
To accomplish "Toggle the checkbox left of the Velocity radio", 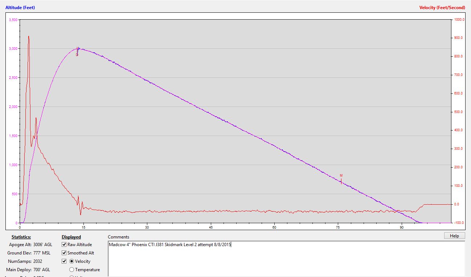I will 64,261.
